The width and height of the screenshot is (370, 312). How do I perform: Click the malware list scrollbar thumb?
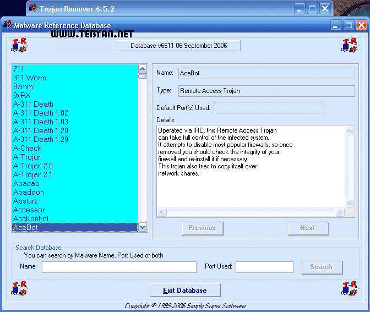(143, 76)
